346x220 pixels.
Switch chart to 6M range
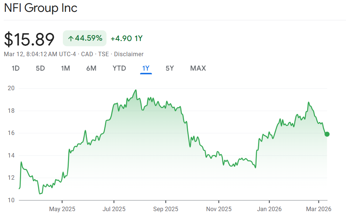pyautogui.click(x=91, y=68)
